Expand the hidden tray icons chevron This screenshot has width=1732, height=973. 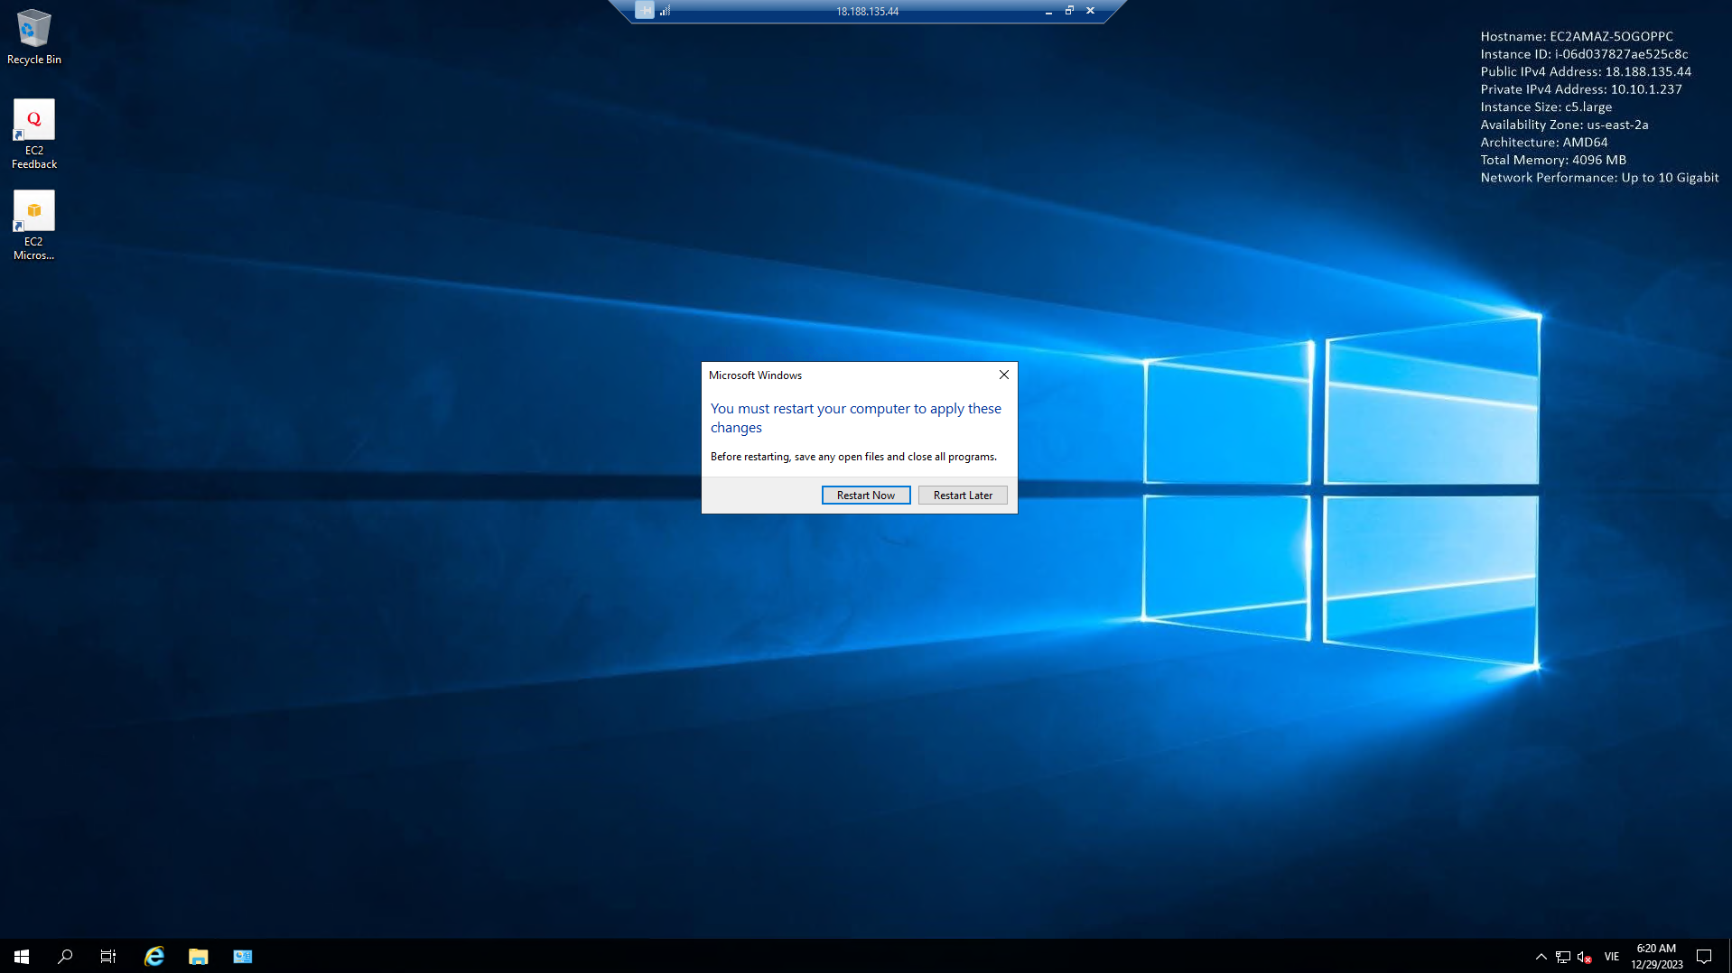[x=1541, y=957]
